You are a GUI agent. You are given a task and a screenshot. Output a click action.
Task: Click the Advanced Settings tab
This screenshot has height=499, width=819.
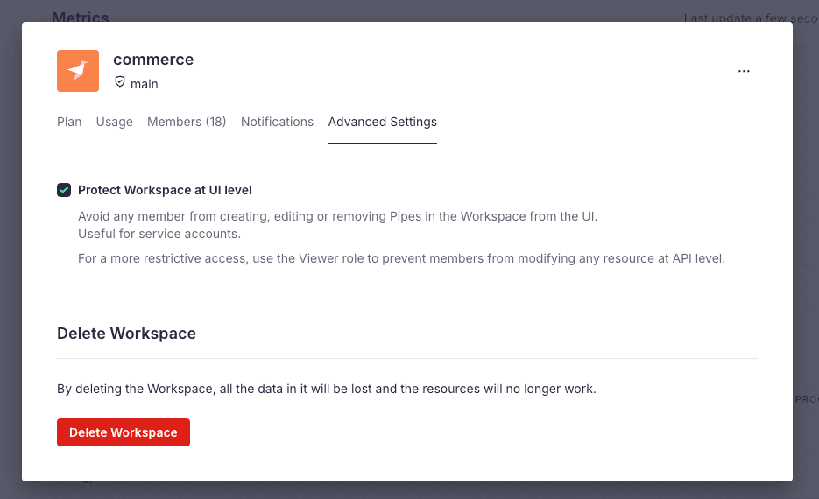(x=382, y=122)
